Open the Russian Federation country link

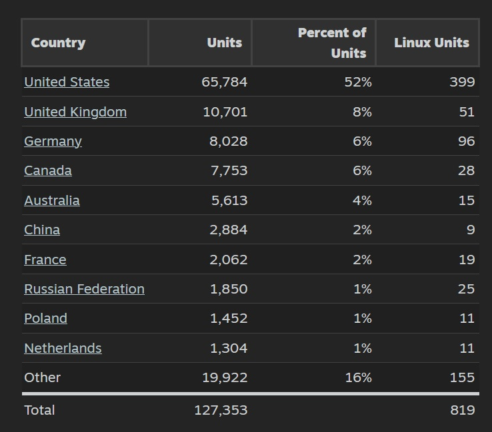(x=85, y=289)
